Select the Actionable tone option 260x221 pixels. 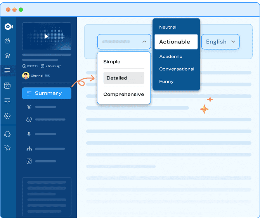click(x=176, y=41)
